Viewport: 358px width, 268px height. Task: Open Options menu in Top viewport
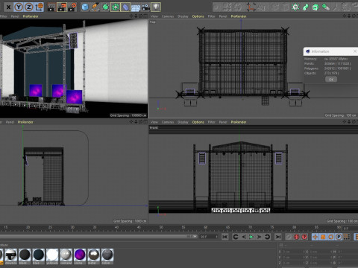tap(198, 16)
